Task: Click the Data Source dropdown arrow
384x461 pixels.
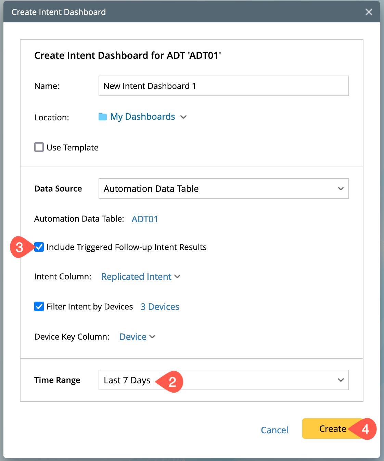Action: 341,188
